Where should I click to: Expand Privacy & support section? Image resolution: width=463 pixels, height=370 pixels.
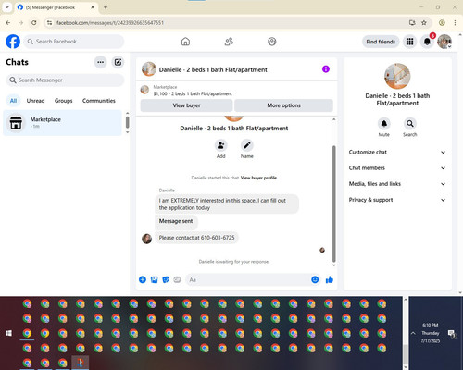[397, 200]
